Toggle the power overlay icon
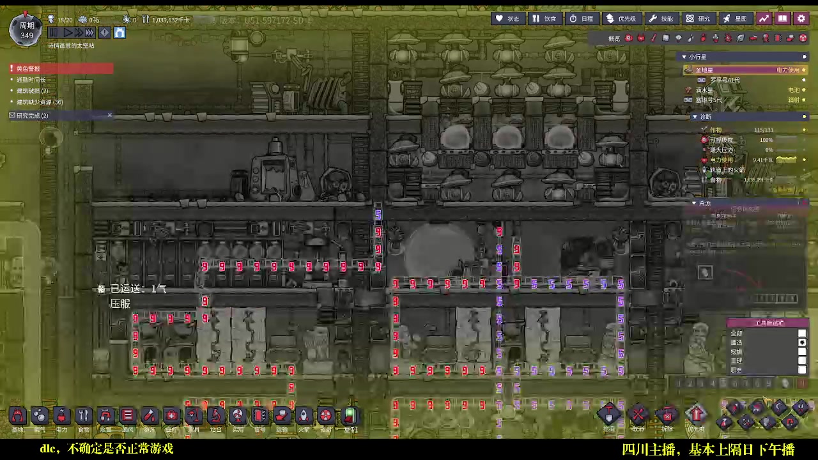818x460 pixels. (641, 38)
